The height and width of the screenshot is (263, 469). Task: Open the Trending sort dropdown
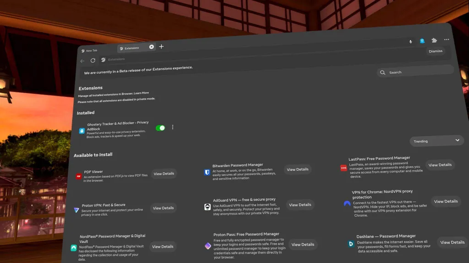(x=436, y=141)
